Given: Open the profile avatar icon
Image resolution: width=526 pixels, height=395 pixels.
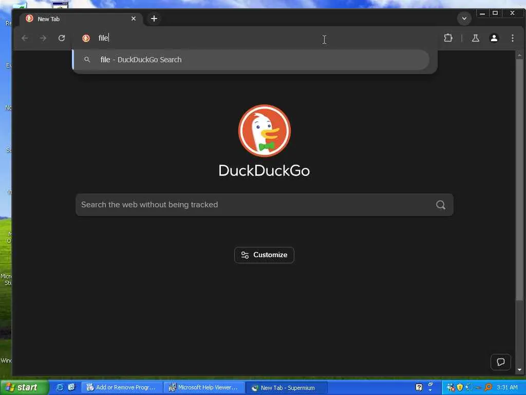Looking at the screenshot, I should (494, 38).
